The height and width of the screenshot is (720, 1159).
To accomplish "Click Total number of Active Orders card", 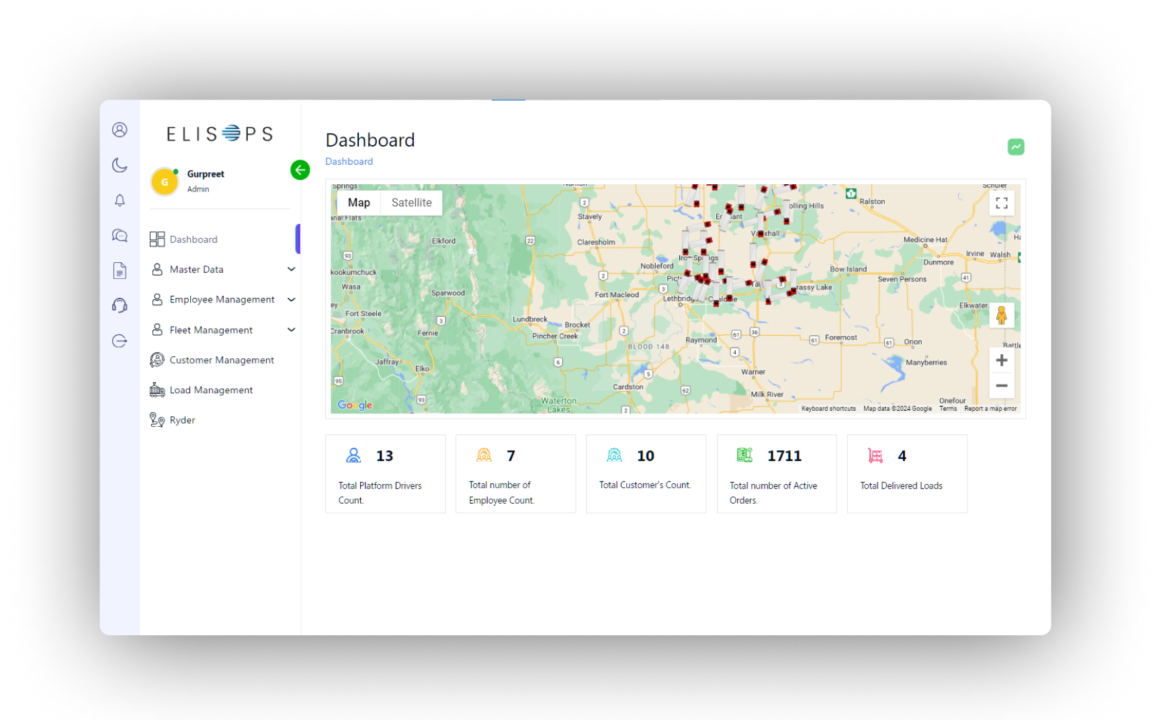I will click(x=776, y=474).
